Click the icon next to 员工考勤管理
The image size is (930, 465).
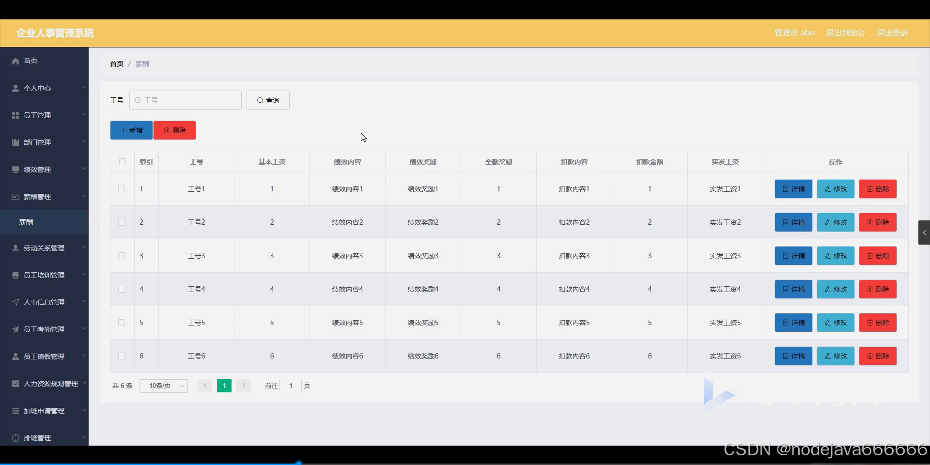[x=15, y=329]
